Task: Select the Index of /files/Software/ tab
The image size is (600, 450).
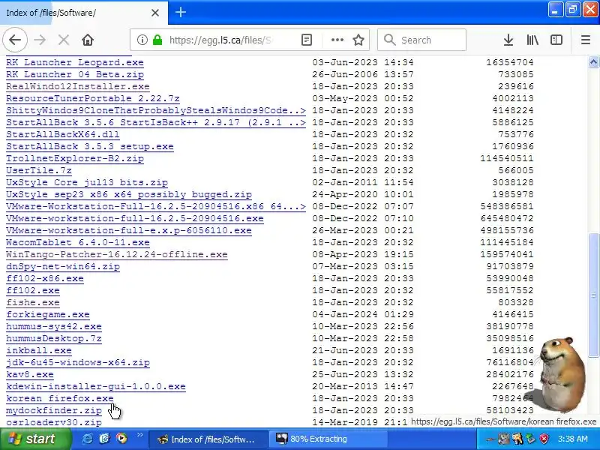Action: point(84,13)
